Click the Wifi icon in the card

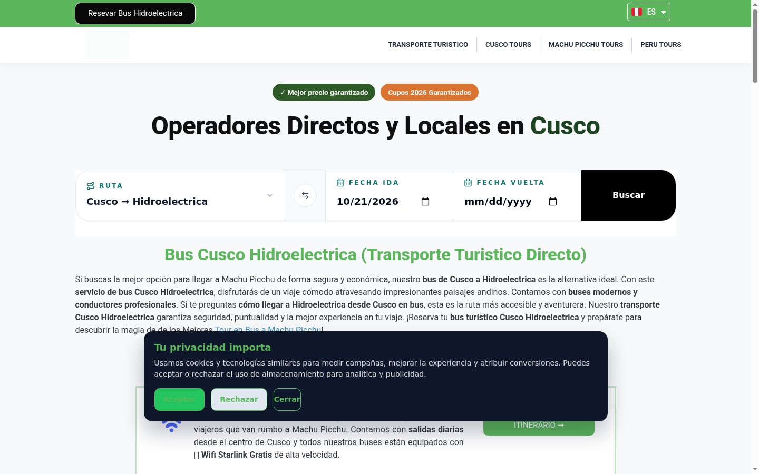pyautogui.click(x=171, y=426)
